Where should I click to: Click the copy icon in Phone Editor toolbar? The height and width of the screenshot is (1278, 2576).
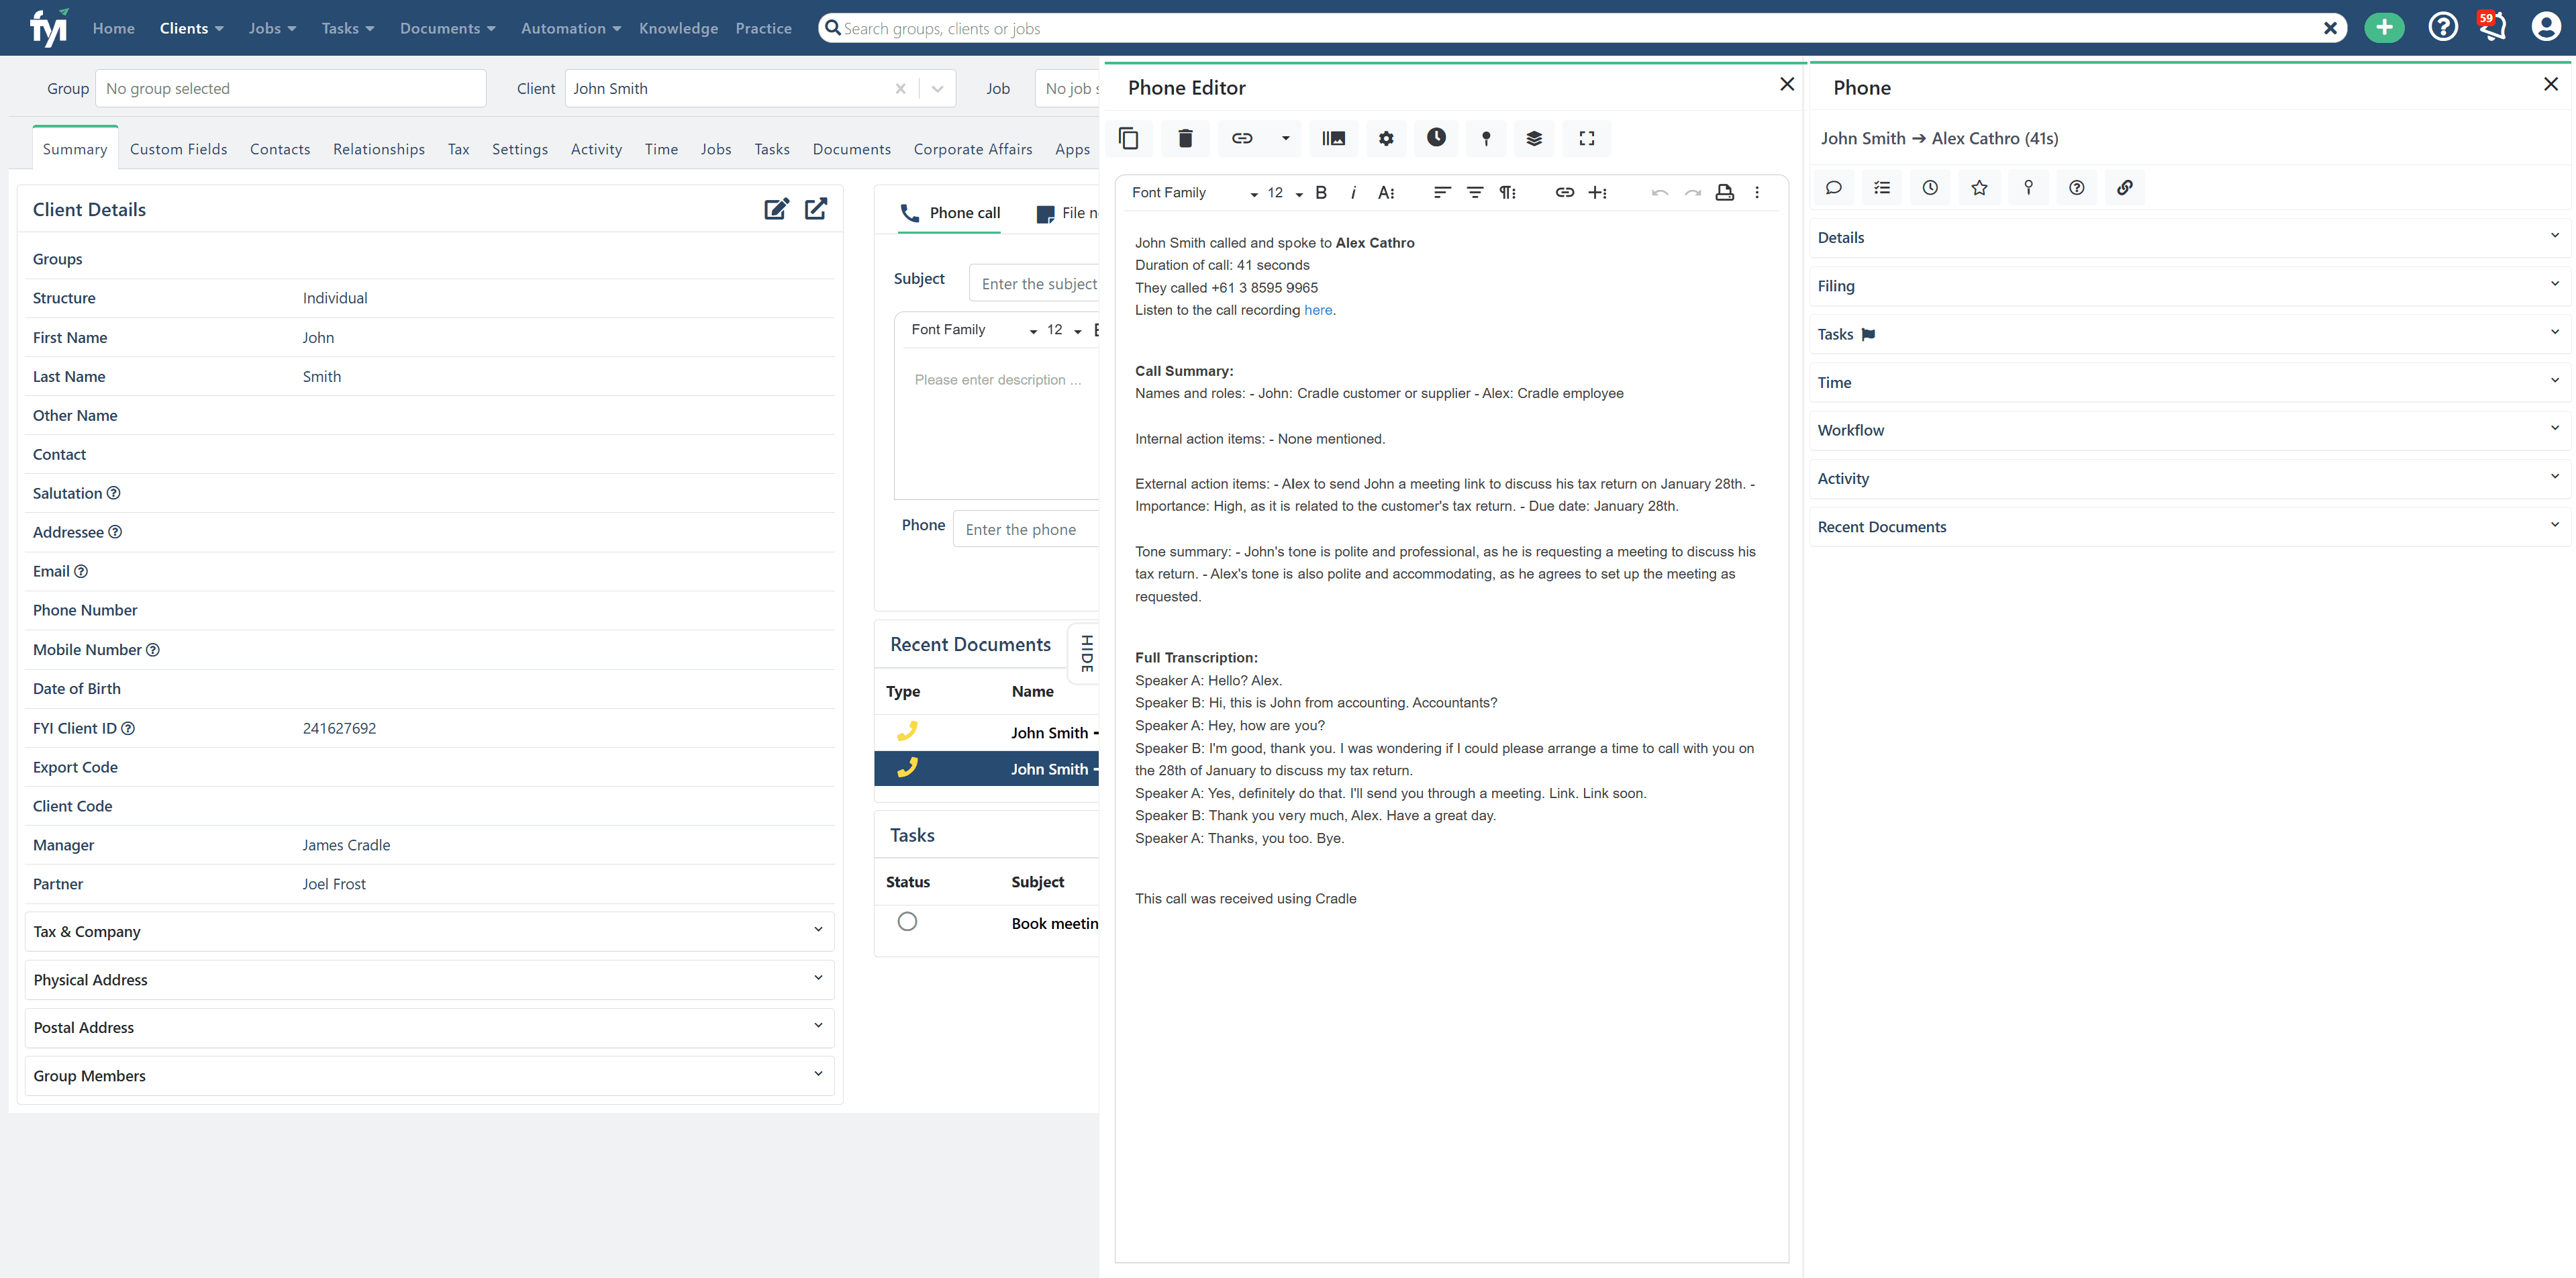click(1129, 139)
